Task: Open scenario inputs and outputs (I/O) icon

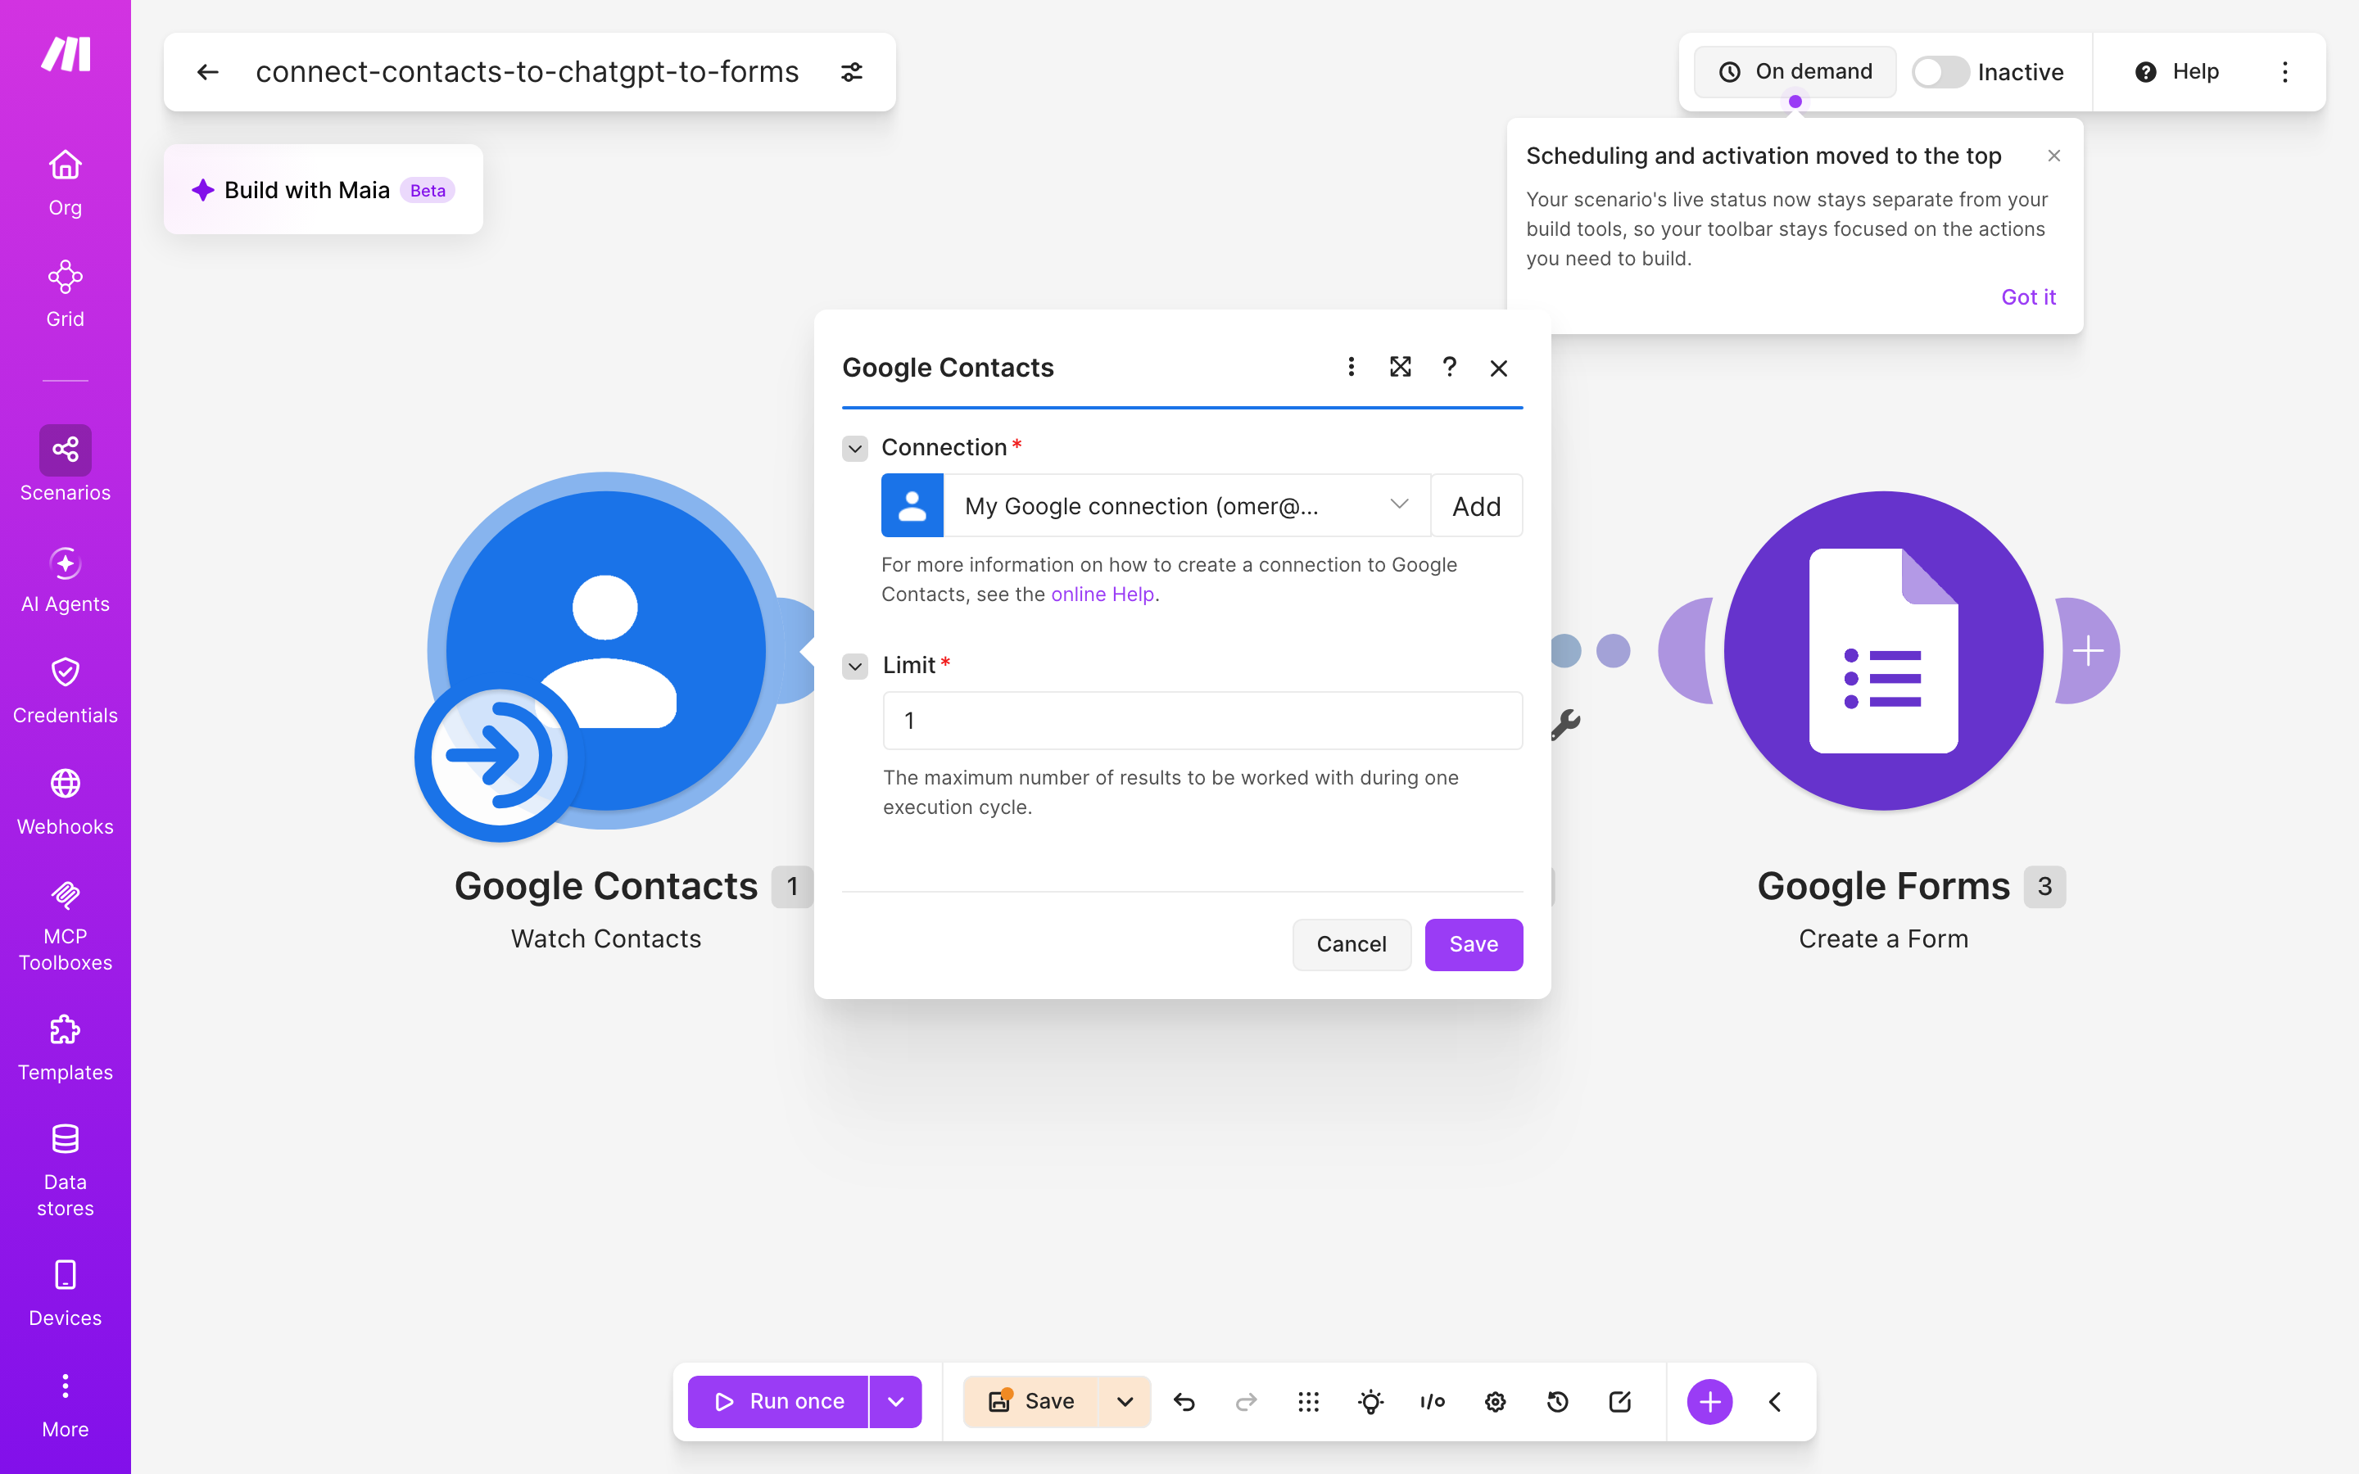Action: 1433,1402
